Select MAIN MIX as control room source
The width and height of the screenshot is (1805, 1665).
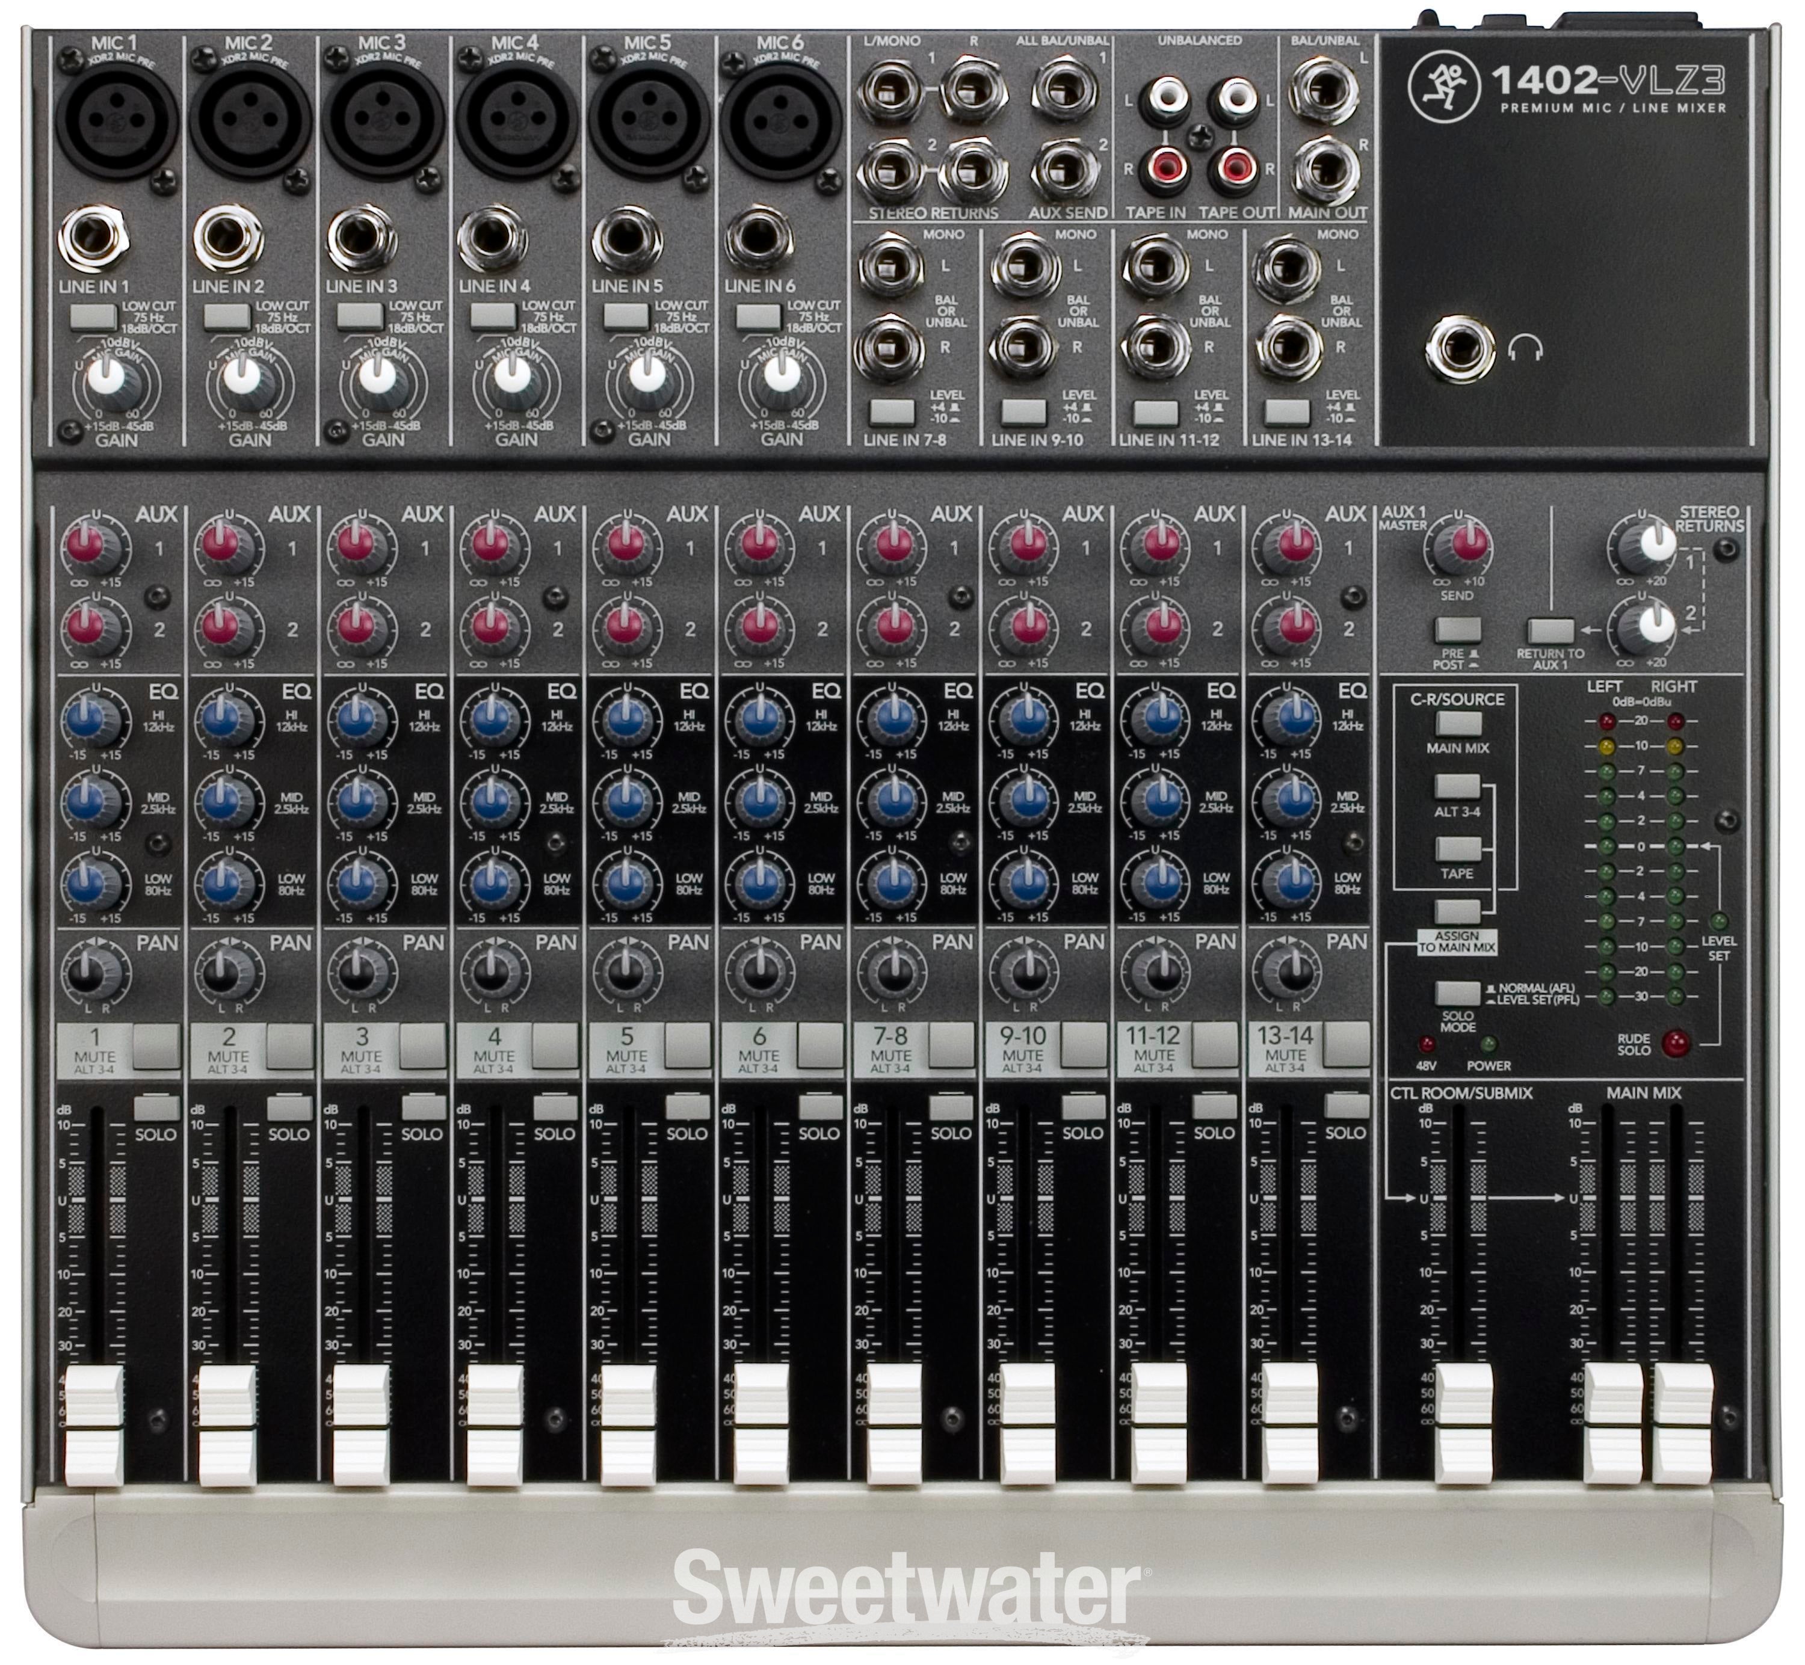[1458, 724]
